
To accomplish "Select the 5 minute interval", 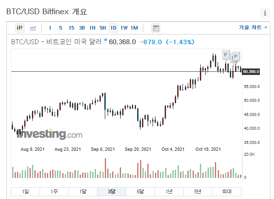I will tap(61, 28).
